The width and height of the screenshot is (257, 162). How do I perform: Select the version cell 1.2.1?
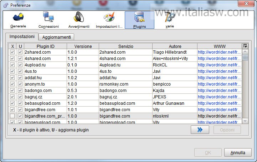coord(83,59)
